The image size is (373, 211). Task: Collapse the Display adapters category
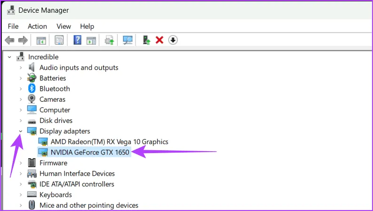21,131
